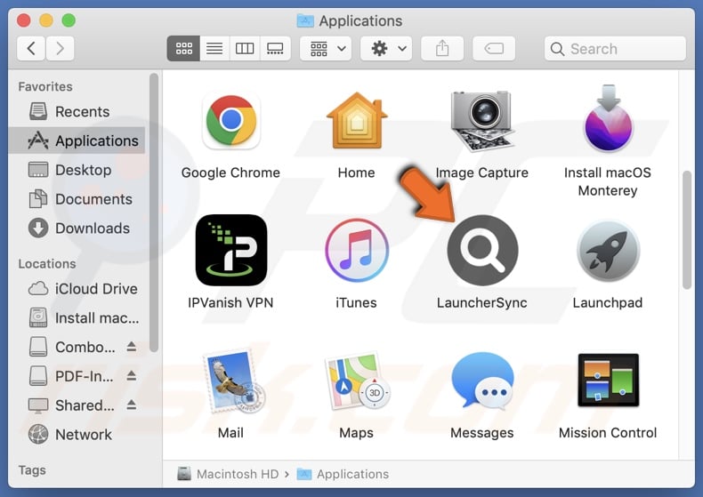Click the green zoom window button

pos(69,20)
